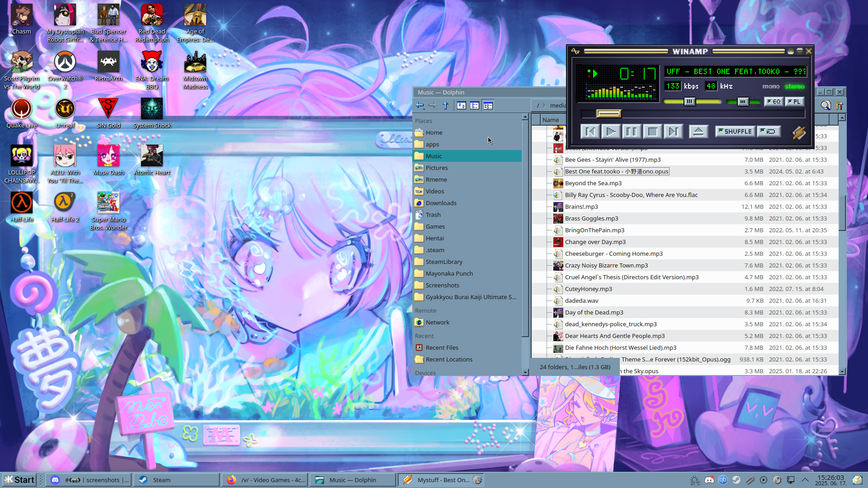The width and height of the screenshot is (868, 488).
Task: Open Trash in Places panel
Action: point(467,215)
